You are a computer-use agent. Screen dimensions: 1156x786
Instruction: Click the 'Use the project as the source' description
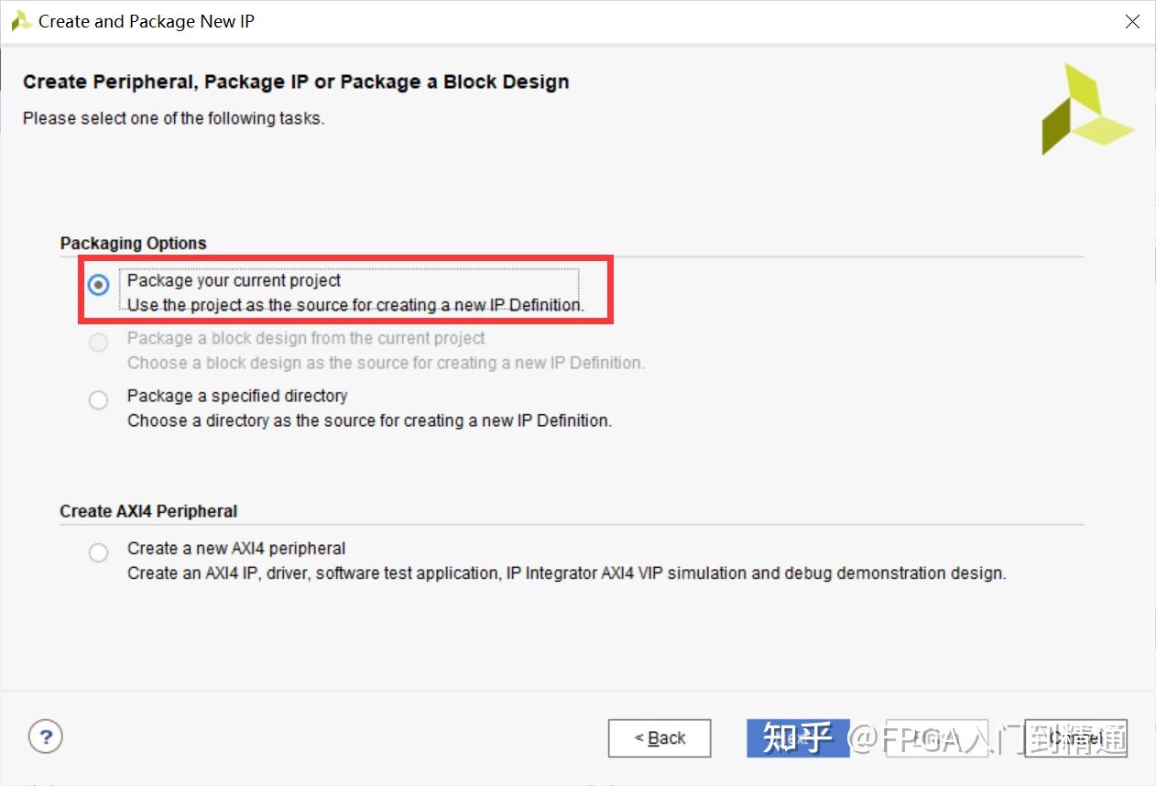pos(355,305)
